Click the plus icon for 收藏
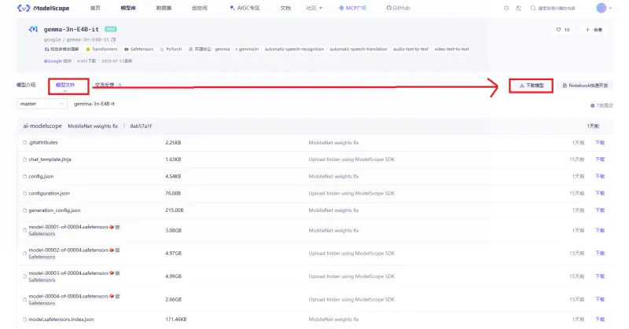 (x=587, y=30)
